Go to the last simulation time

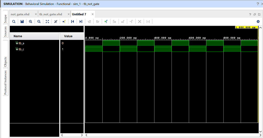pos(81,21)
